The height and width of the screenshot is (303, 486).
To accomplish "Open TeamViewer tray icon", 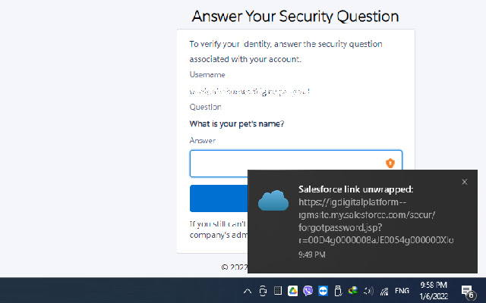I will click(323, 291).
